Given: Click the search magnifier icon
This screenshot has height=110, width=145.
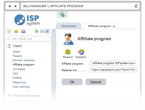Looking at the screenshot, I should [9, 39].
